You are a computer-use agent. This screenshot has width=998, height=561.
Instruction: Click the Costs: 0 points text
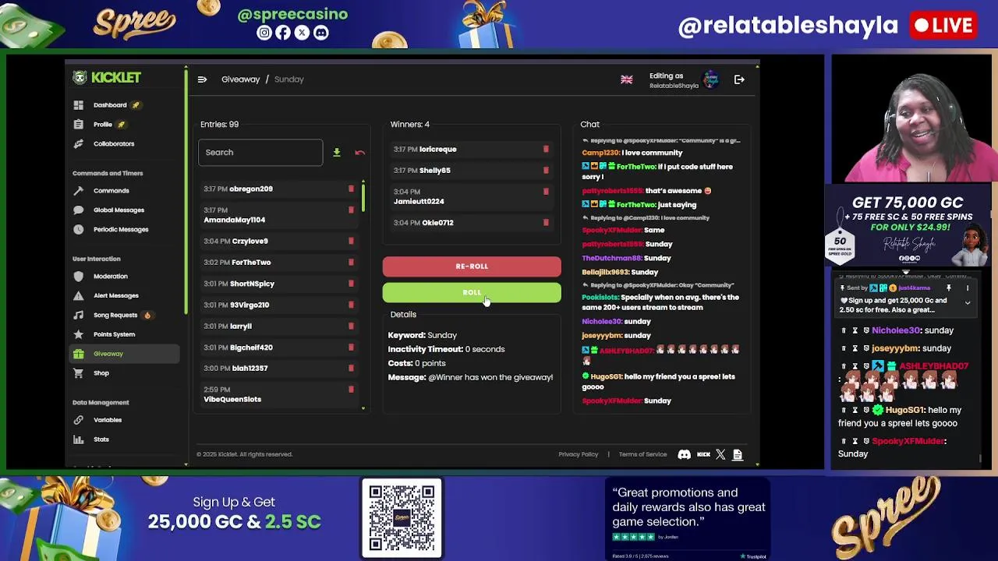(417, 363)
